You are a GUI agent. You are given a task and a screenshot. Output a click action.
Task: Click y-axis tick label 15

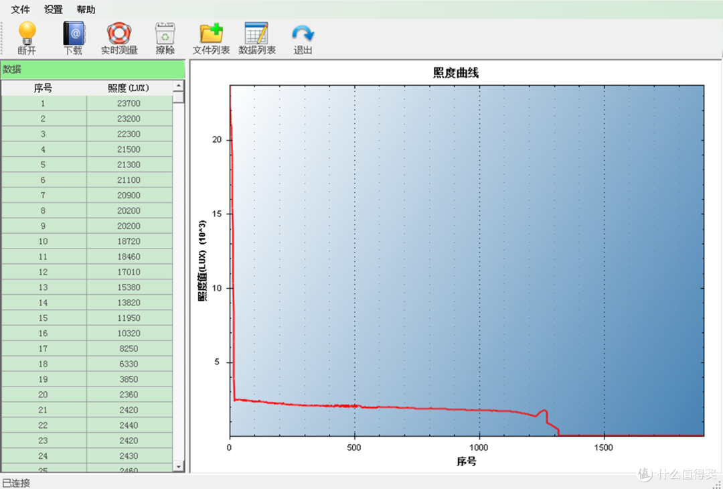(x=217, y=214)
